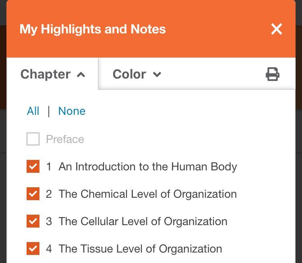
Task: Uncheck chapter 3 Cellular Level checkbox
Action: click(33, 221)
